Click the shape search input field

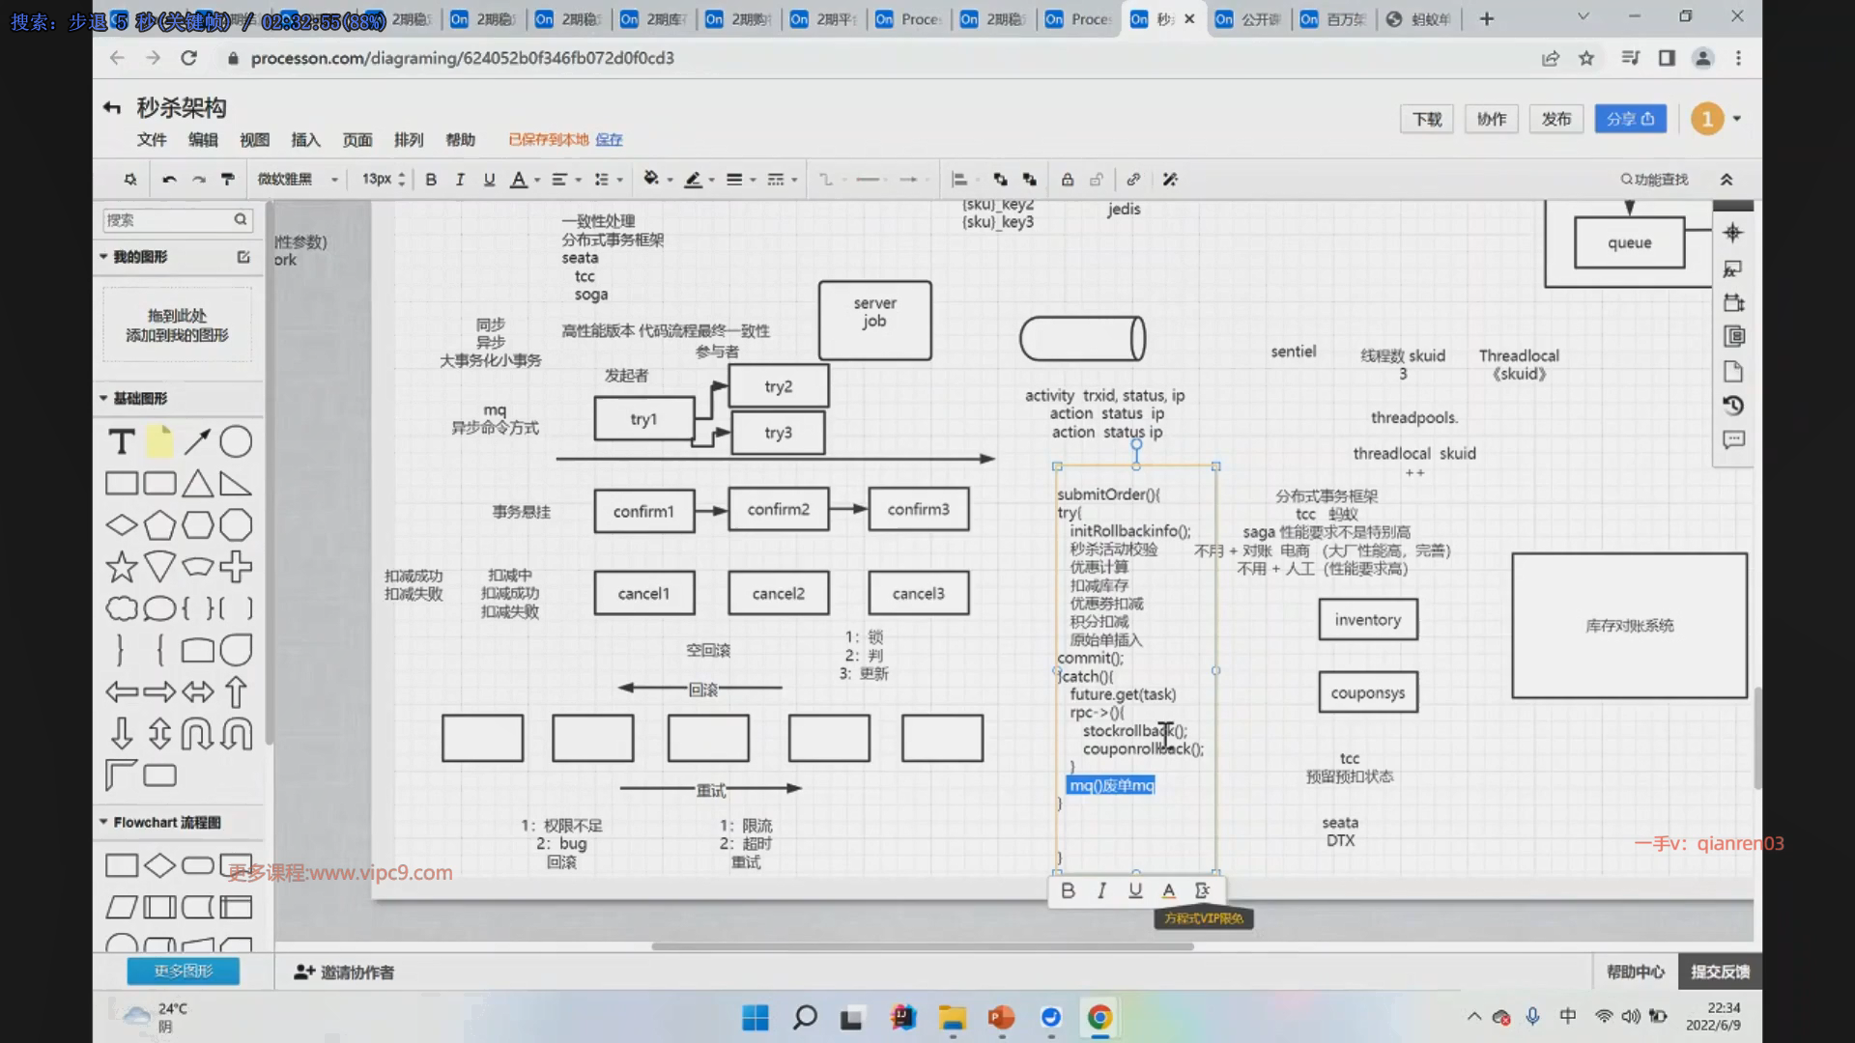click(x=166, y=220)
